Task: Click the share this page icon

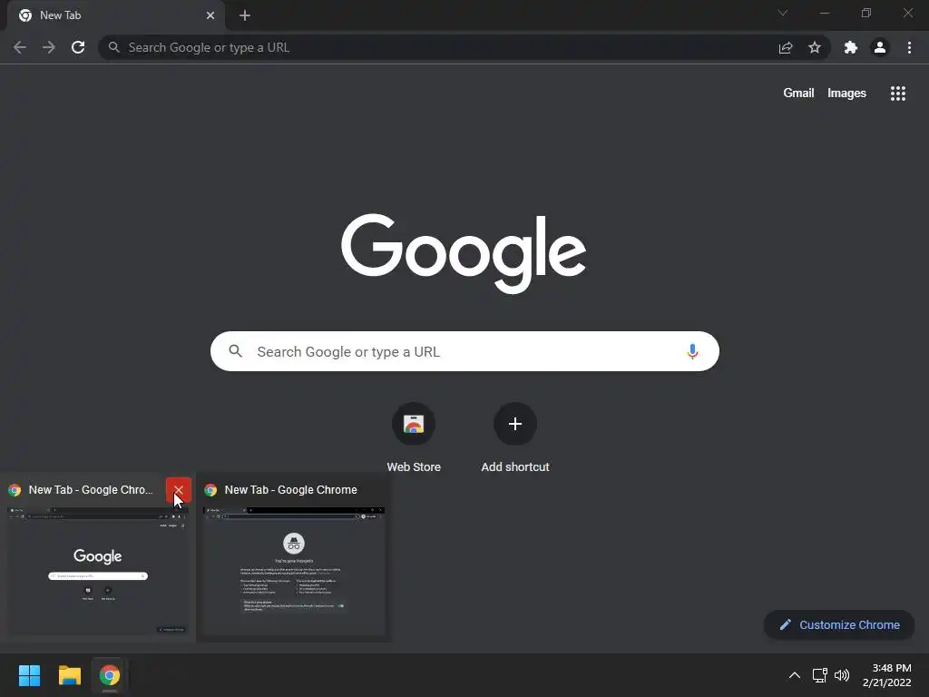Action: point(786,47)
